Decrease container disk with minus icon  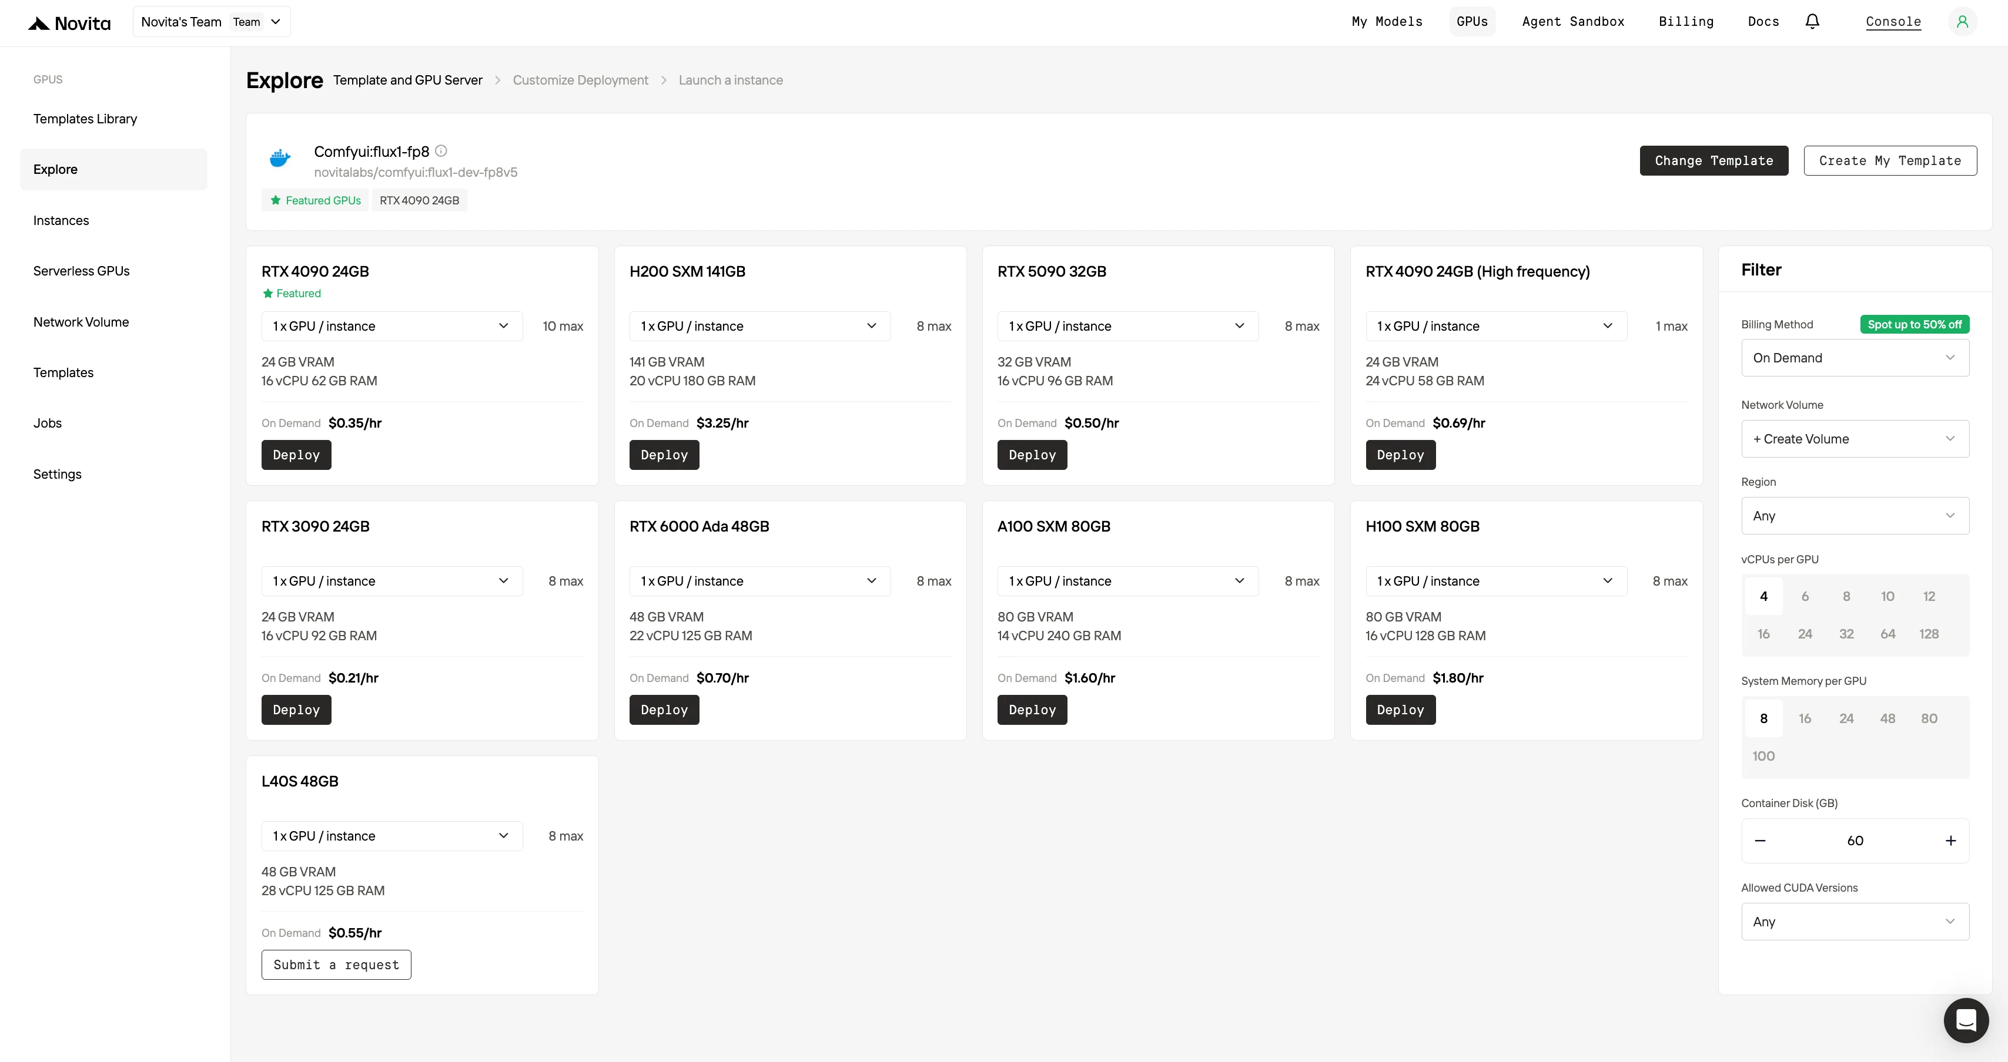tap(1760, 841)
